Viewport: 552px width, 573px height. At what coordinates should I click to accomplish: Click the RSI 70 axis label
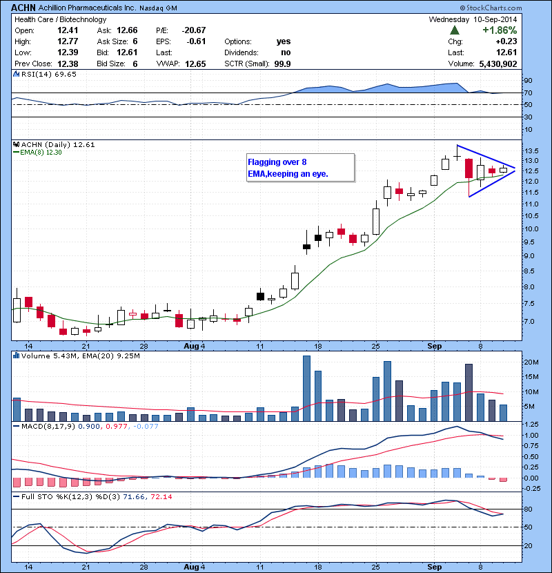[x=529, y=93]
